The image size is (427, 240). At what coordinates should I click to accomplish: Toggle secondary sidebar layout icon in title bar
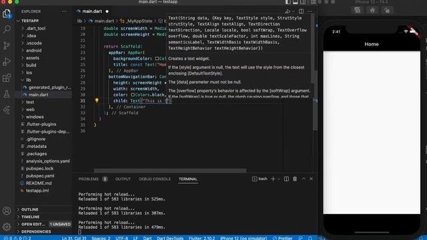[303, 2]
